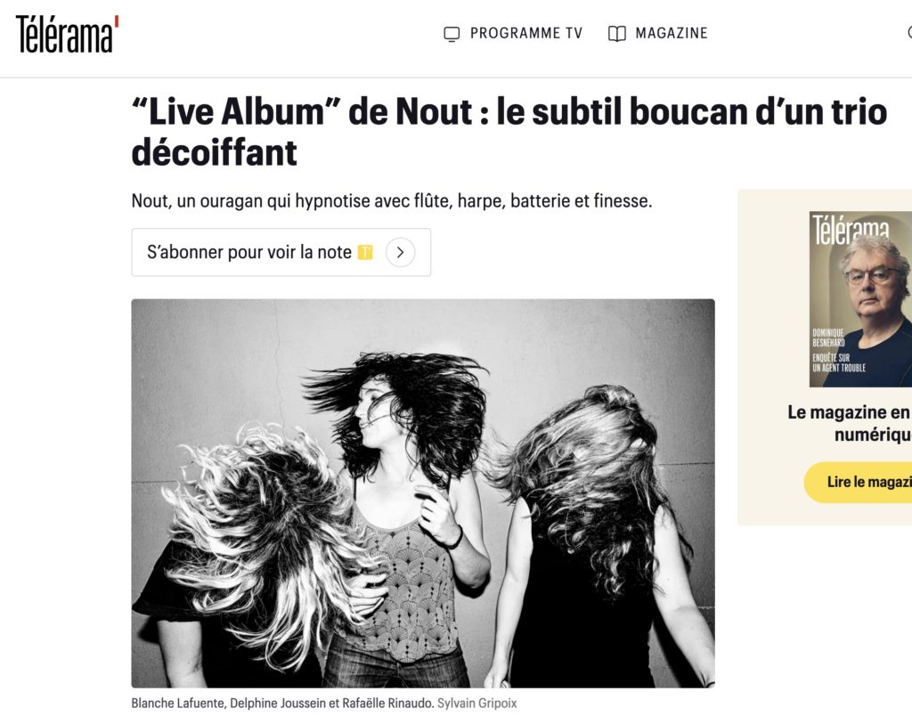The height and width of the screenshot is (716, 912).
Task: Click the open book Magazine icon
Action: click(616, 34)
